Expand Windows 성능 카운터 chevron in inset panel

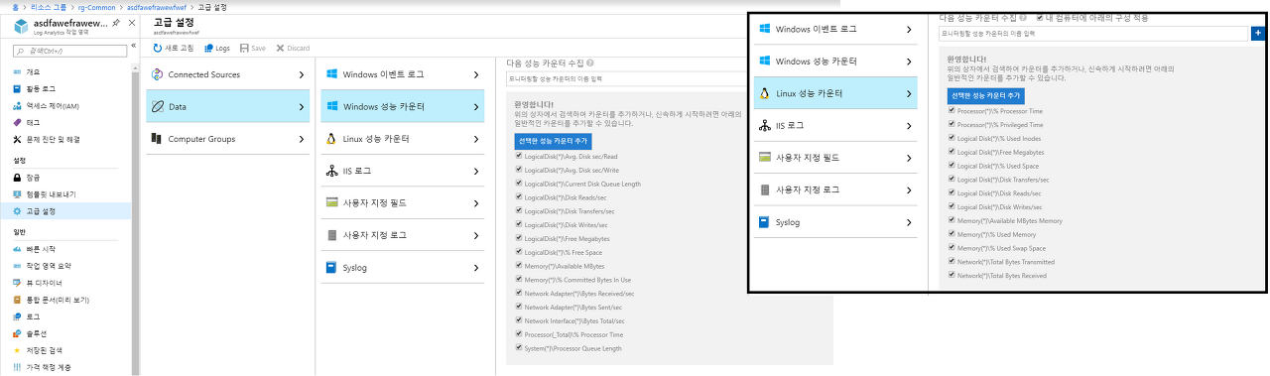[x=909, y=62]
